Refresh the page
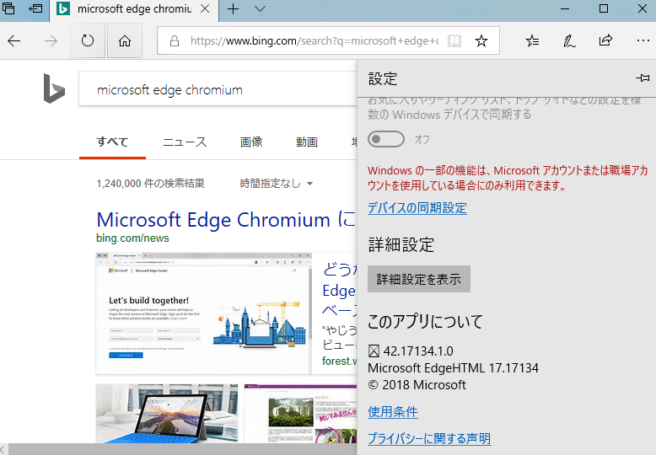Viewport: 656px width, 455px height. [88, 40]
